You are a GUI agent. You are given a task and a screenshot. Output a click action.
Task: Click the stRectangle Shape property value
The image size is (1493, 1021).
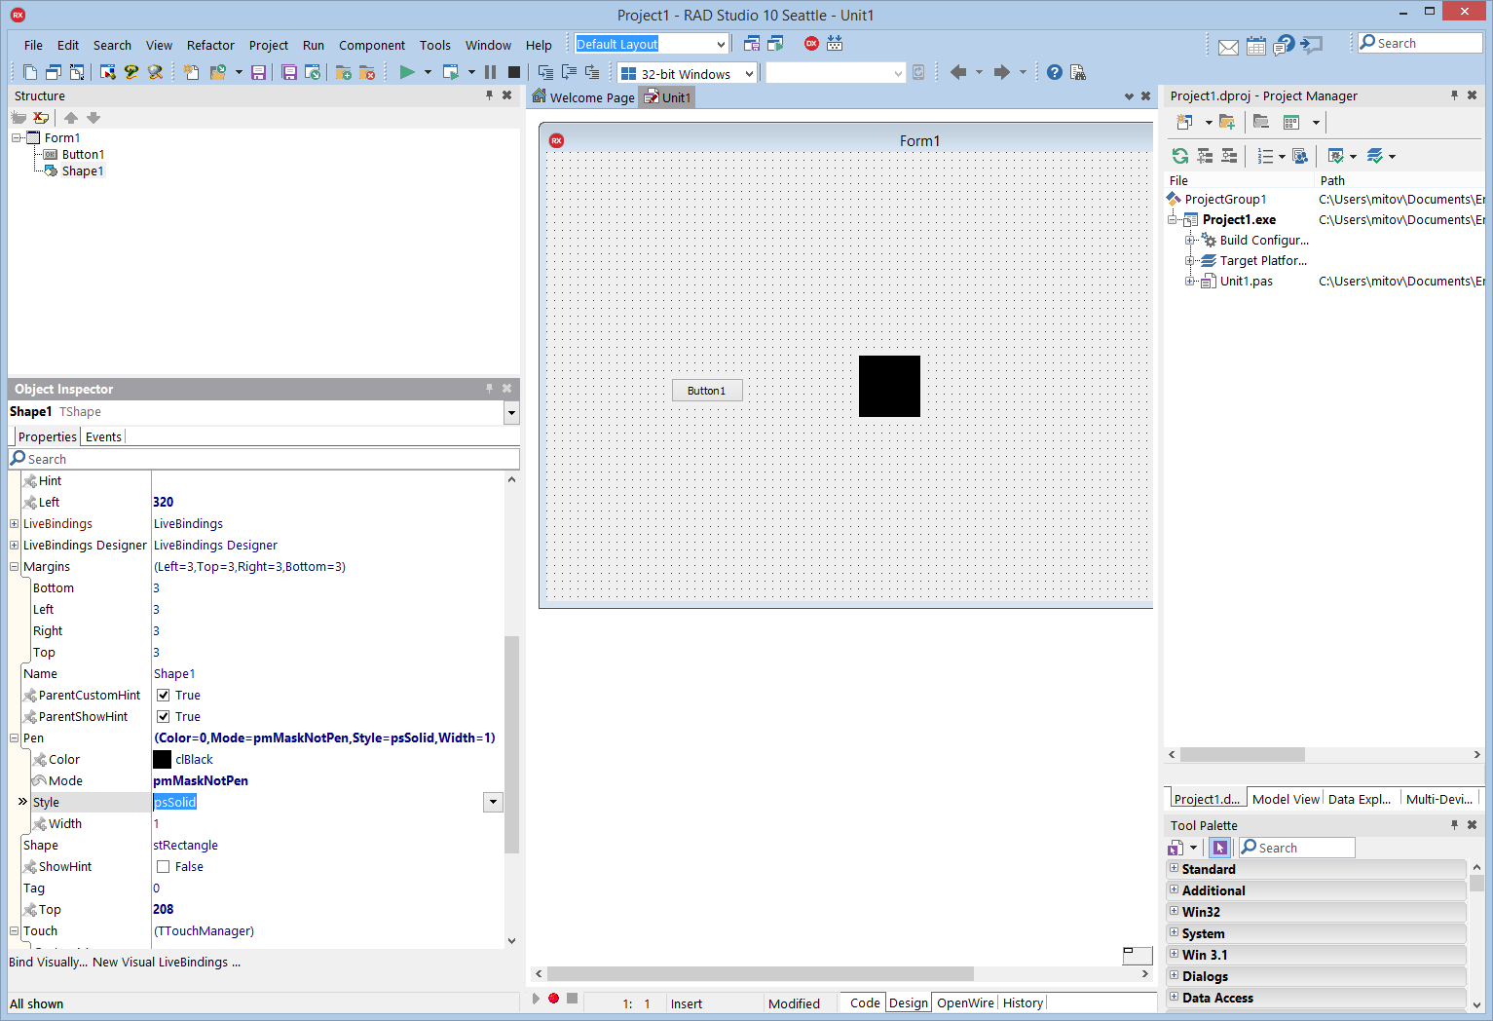click(x=186, y=846)
